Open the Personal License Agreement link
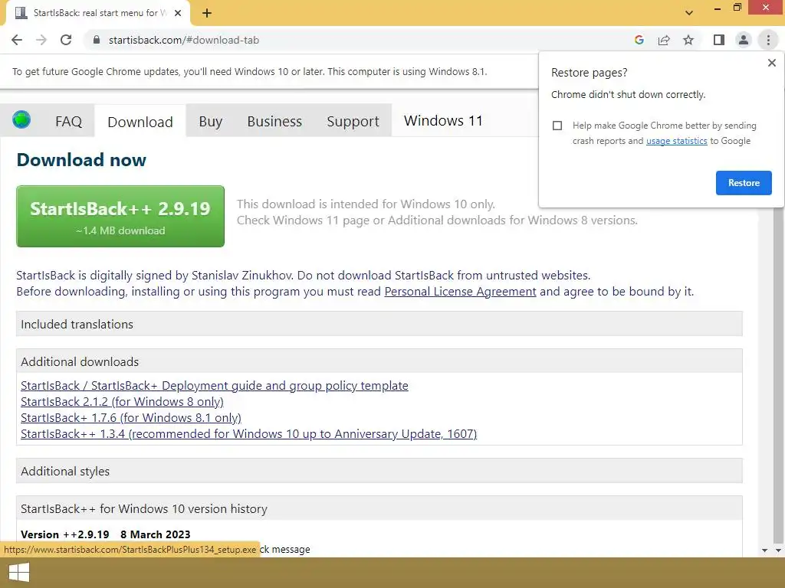The height and width of the screenshot is (588, 785). point(460,292)
